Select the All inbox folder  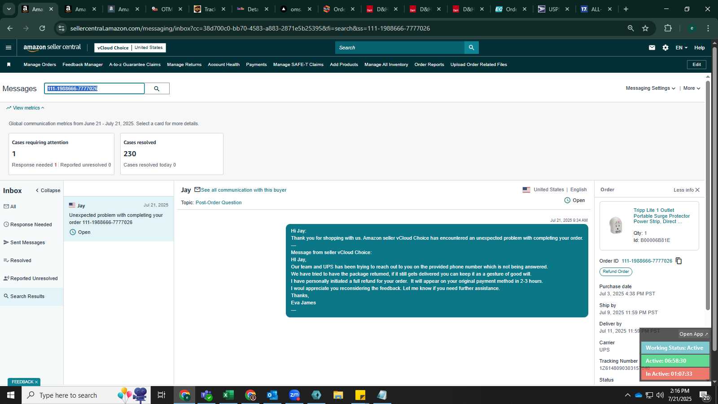(10, 206)
